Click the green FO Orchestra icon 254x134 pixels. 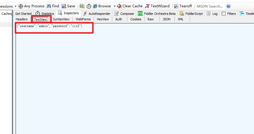pos(140,13)
